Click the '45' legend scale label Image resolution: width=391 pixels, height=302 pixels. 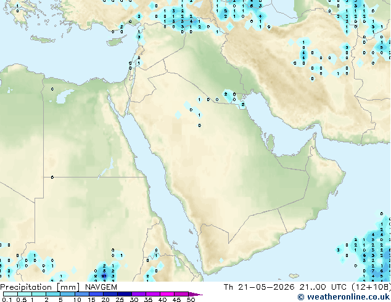pyautogui.click(x=177, y=300)
